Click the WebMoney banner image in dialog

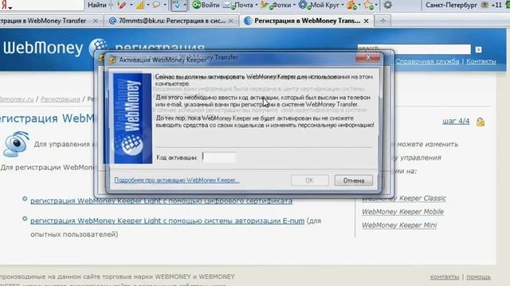(x=132, y=118)
